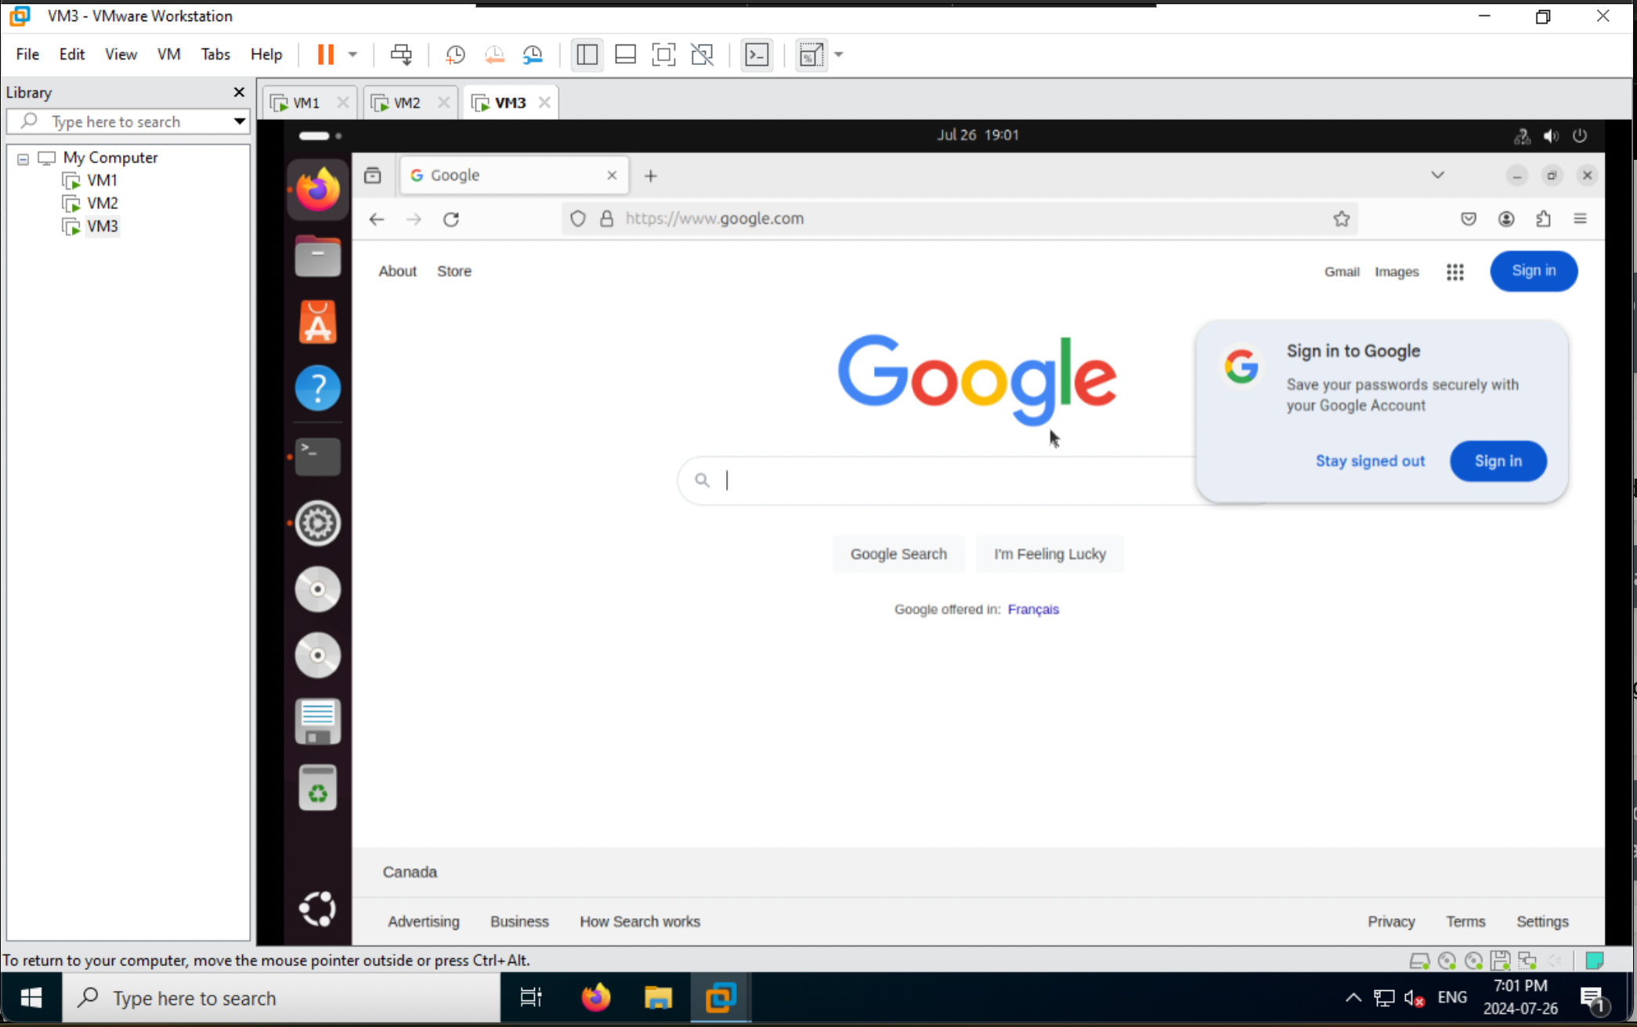Open the Library search dropdown

(239, 121)
